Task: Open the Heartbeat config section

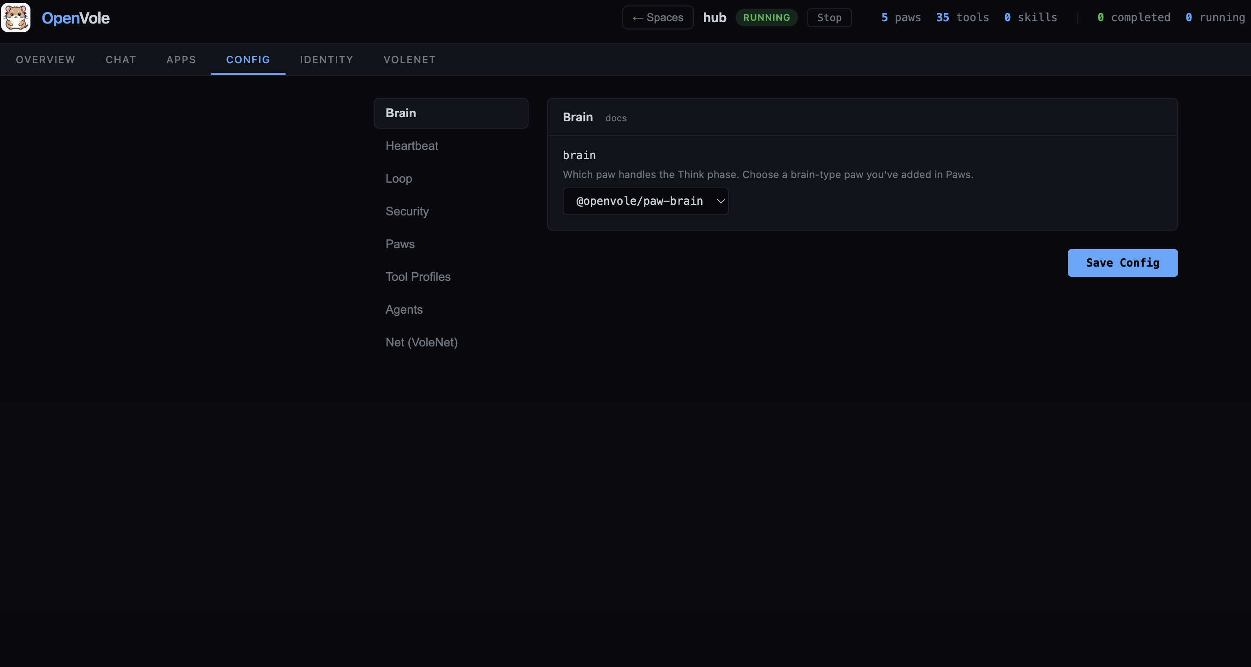Action: pyautogui.click(x=451, y=146)
